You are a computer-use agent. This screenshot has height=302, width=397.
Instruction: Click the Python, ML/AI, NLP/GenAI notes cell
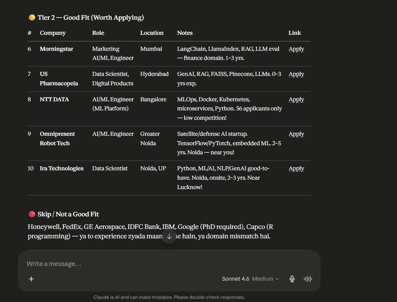click(x=223, y=177)
